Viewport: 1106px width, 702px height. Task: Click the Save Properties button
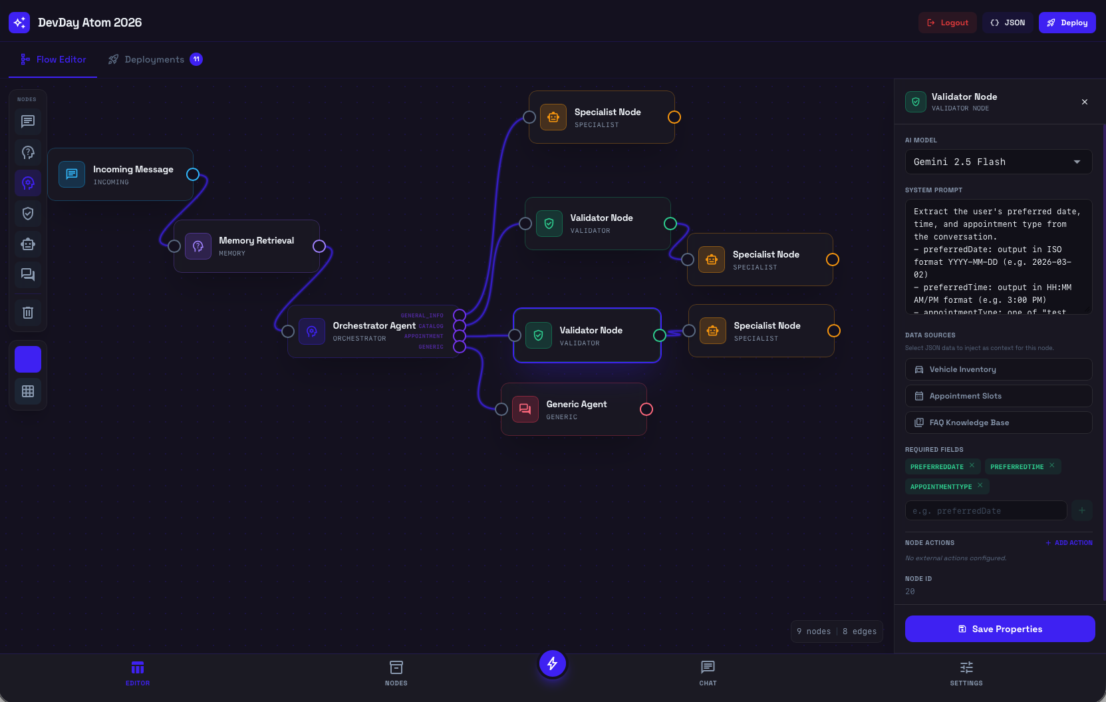coord(1000,629)
